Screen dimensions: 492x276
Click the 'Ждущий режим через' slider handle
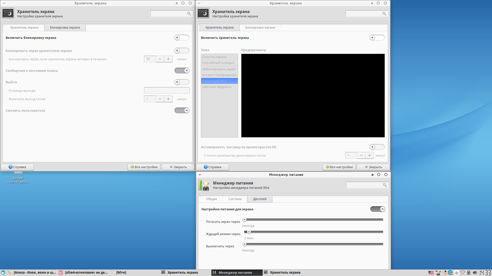tap(249, 232)
